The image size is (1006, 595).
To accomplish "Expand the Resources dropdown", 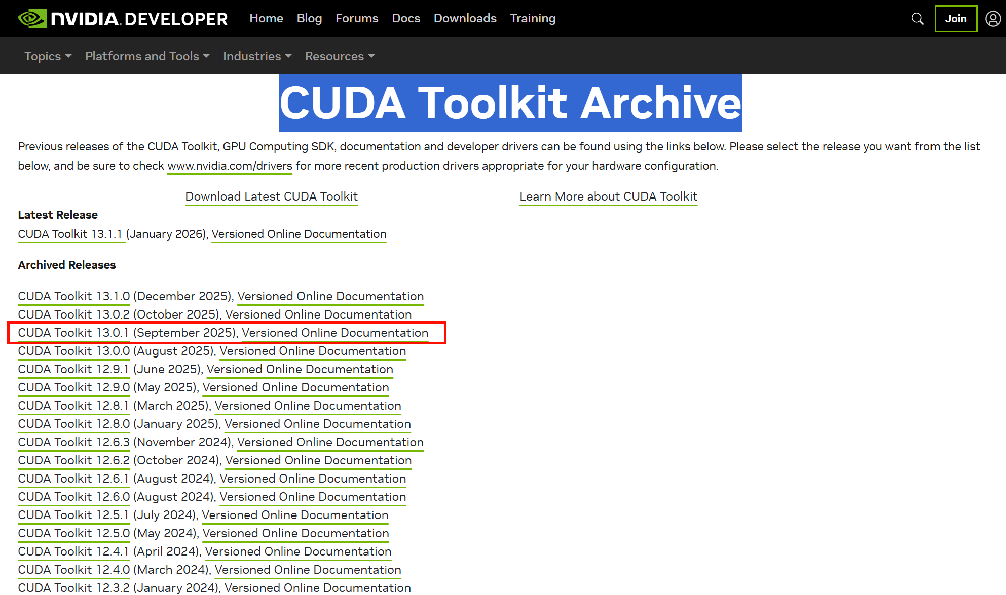I will coord(340,56).
